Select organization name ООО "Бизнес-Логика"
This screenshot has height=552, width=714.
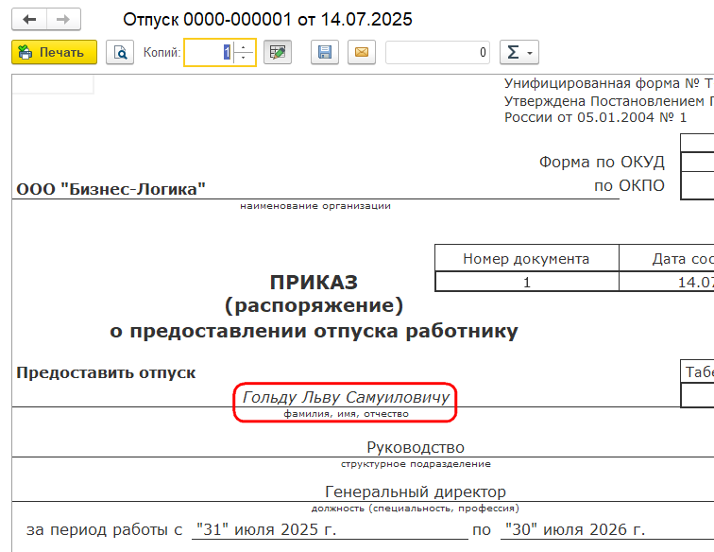pos(111,189)
